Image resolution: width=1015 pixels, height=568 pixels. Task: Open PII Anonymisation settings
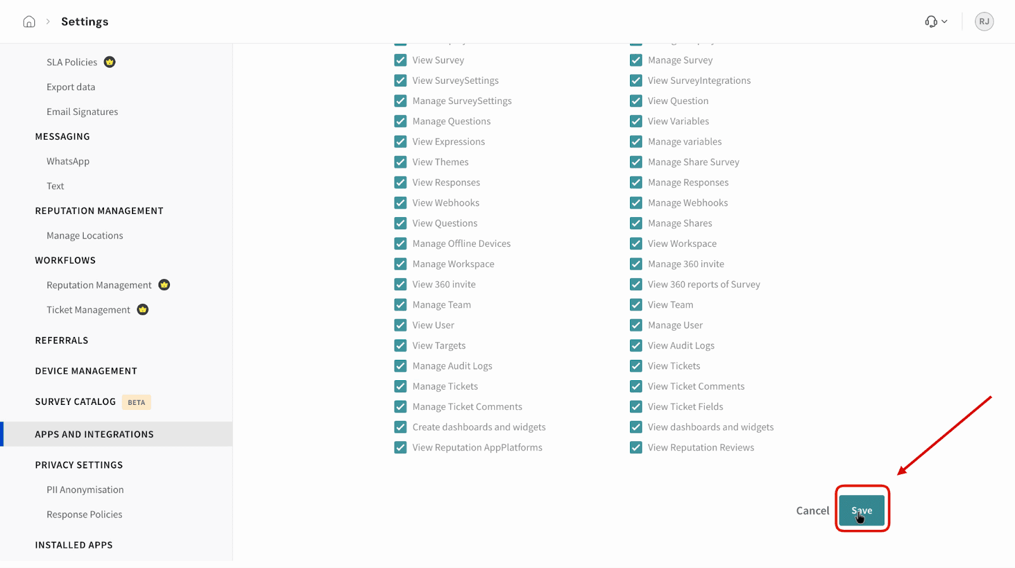[x=85, y=490]
